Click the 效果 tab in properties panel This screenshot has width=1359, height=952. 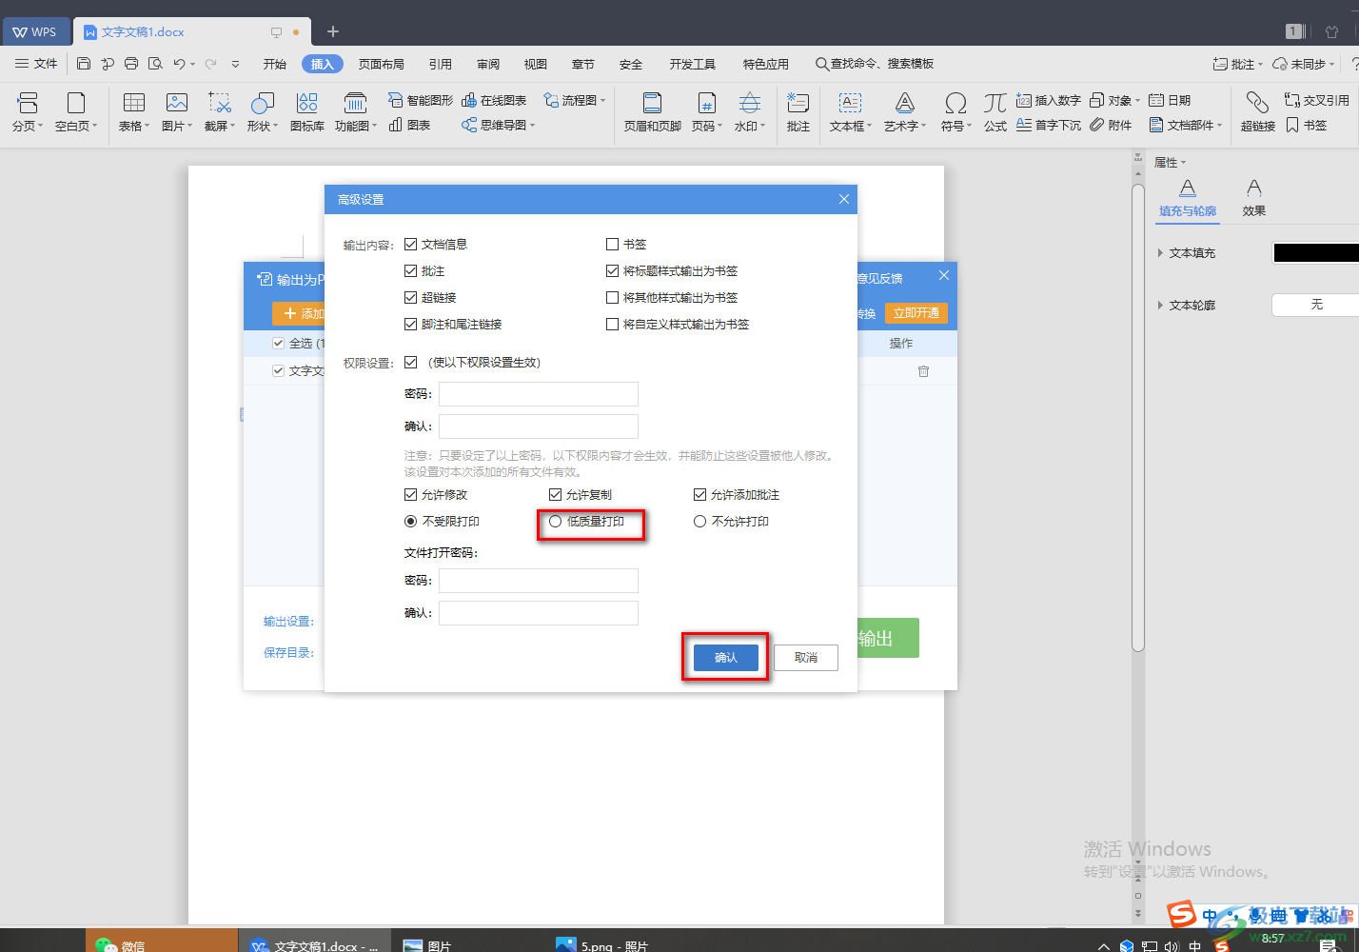point(1254,198)
